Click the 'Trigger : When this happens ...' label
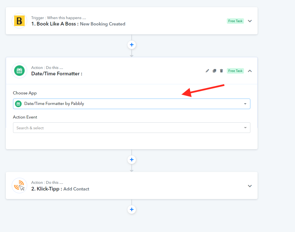The height and width of the screenshot is (232, 295). 59,18
